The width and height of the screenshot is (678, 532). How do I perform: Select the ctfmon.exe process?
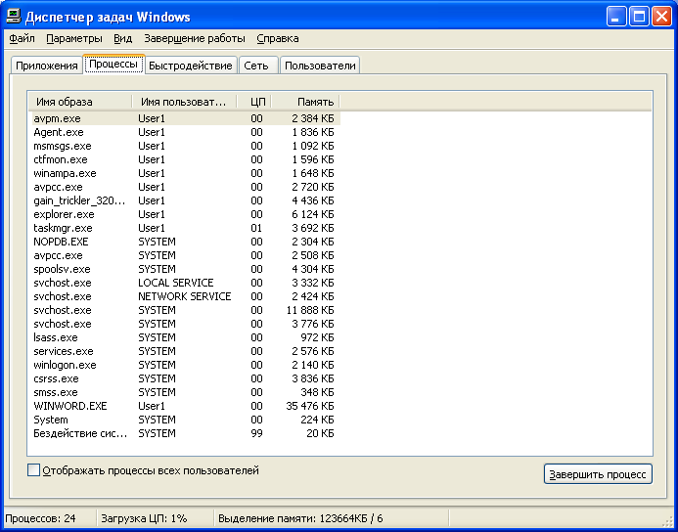click(186, 159)
